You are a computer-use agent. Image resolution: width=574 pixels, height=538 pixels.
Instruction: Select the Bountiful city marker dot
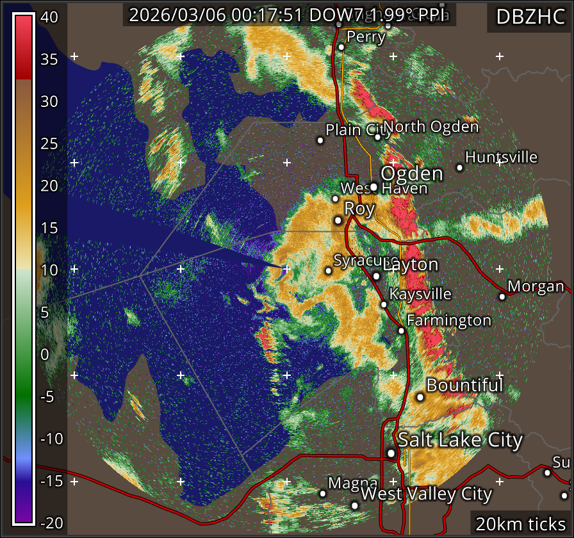(420, 397)
